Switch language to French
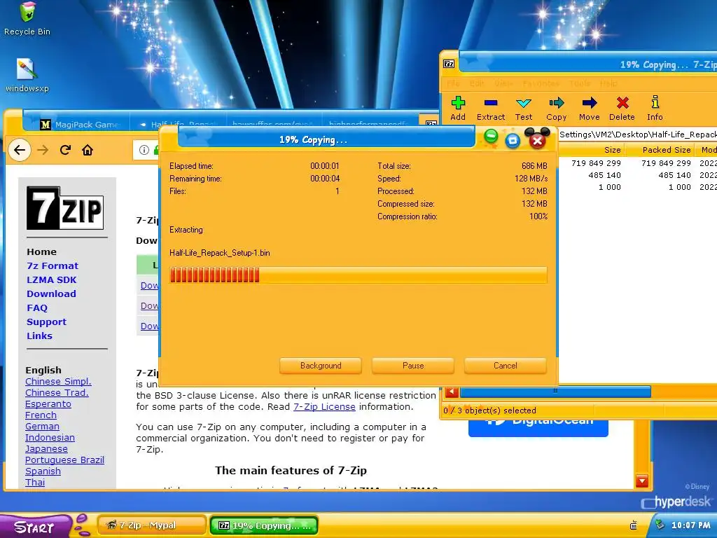This screenshot has height=538, width=717. click(x=41, y=415)
